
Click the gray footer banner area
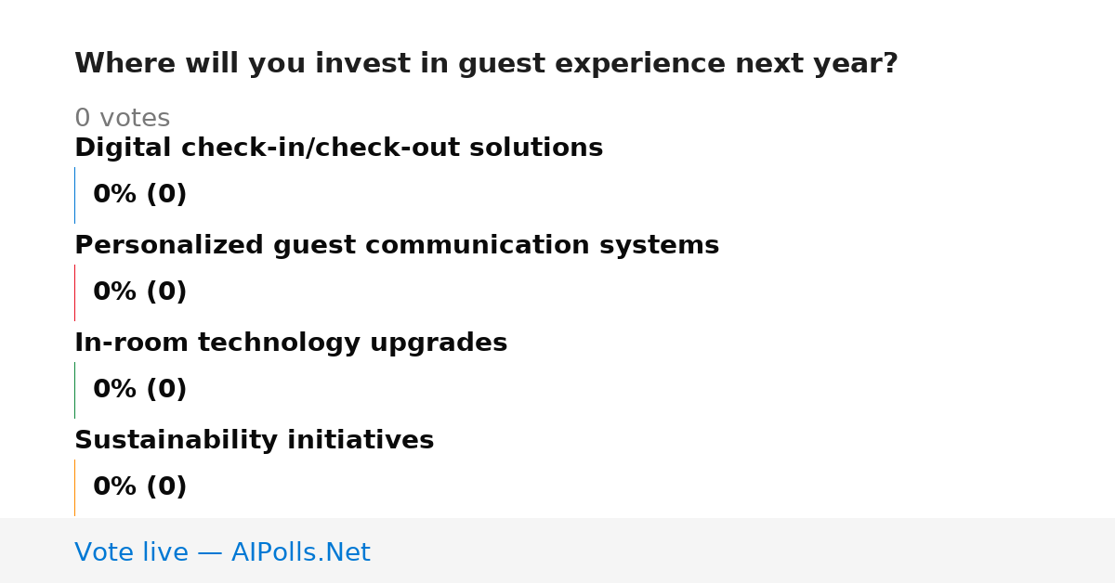pos(557,551)
